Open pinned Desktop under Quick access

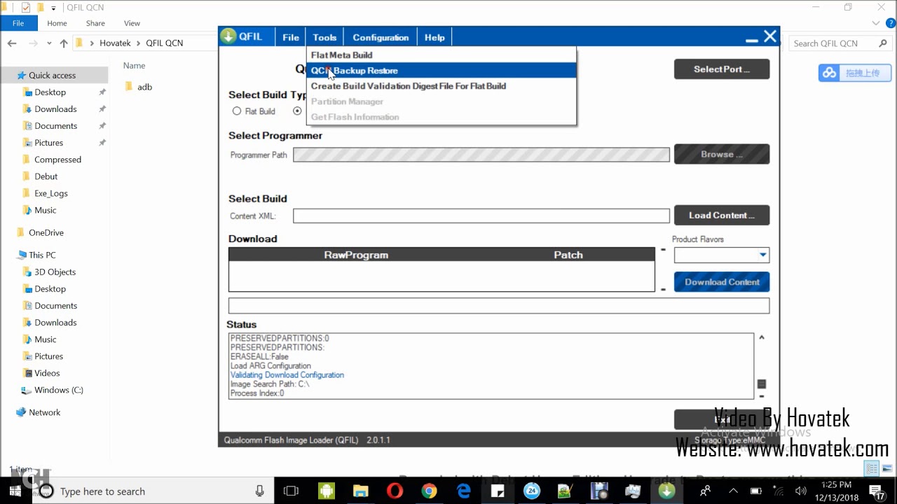point(50,92)
